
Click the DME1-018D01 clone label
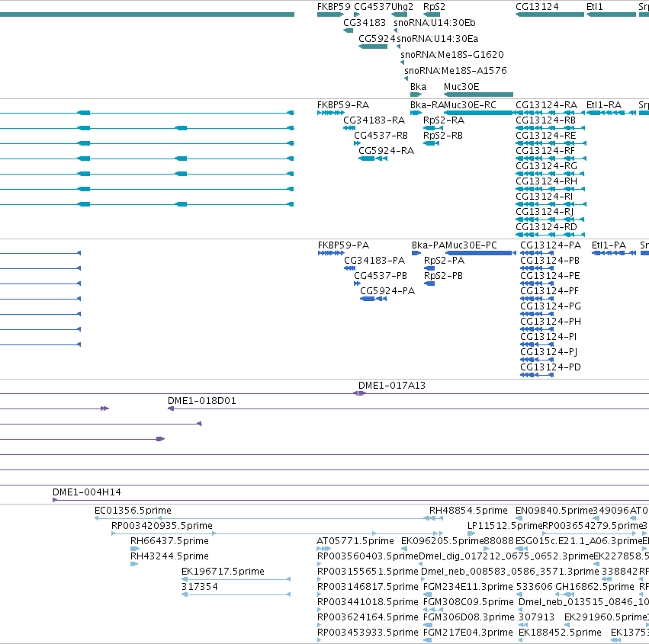(x=202, y=401)
